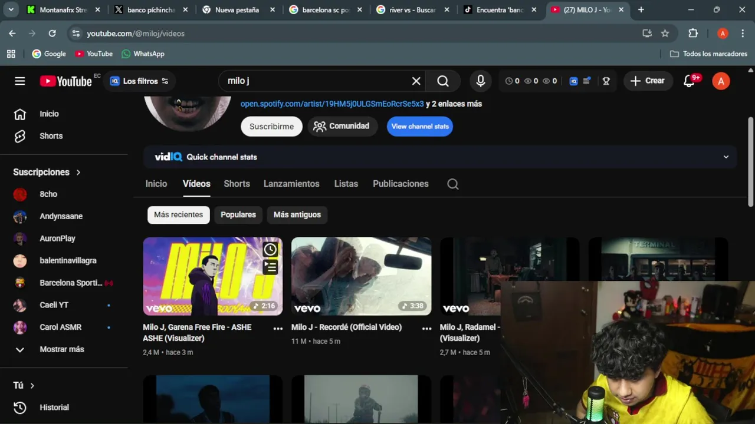Open Recordé Official Video thumbnail
Screen dimensions: 755x424
tap(361, 276)
